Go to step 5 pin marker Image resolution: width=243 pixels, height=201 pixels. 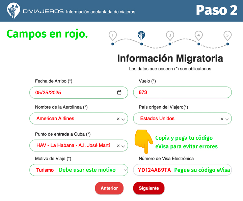tap(227, 36)
